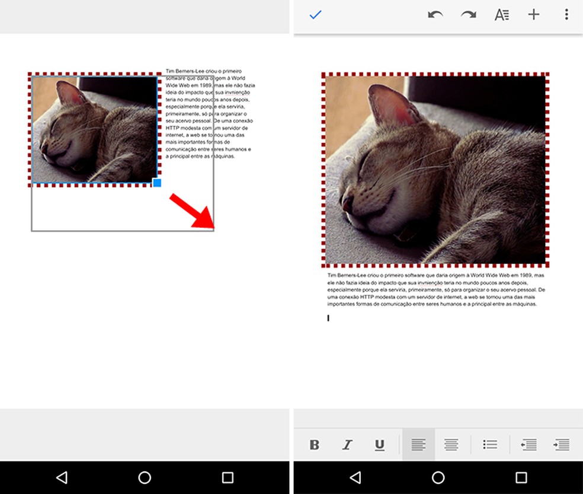Select center text alignment
Screen dimensions: 583x494
pyautogui.click(x=451, y=445)
